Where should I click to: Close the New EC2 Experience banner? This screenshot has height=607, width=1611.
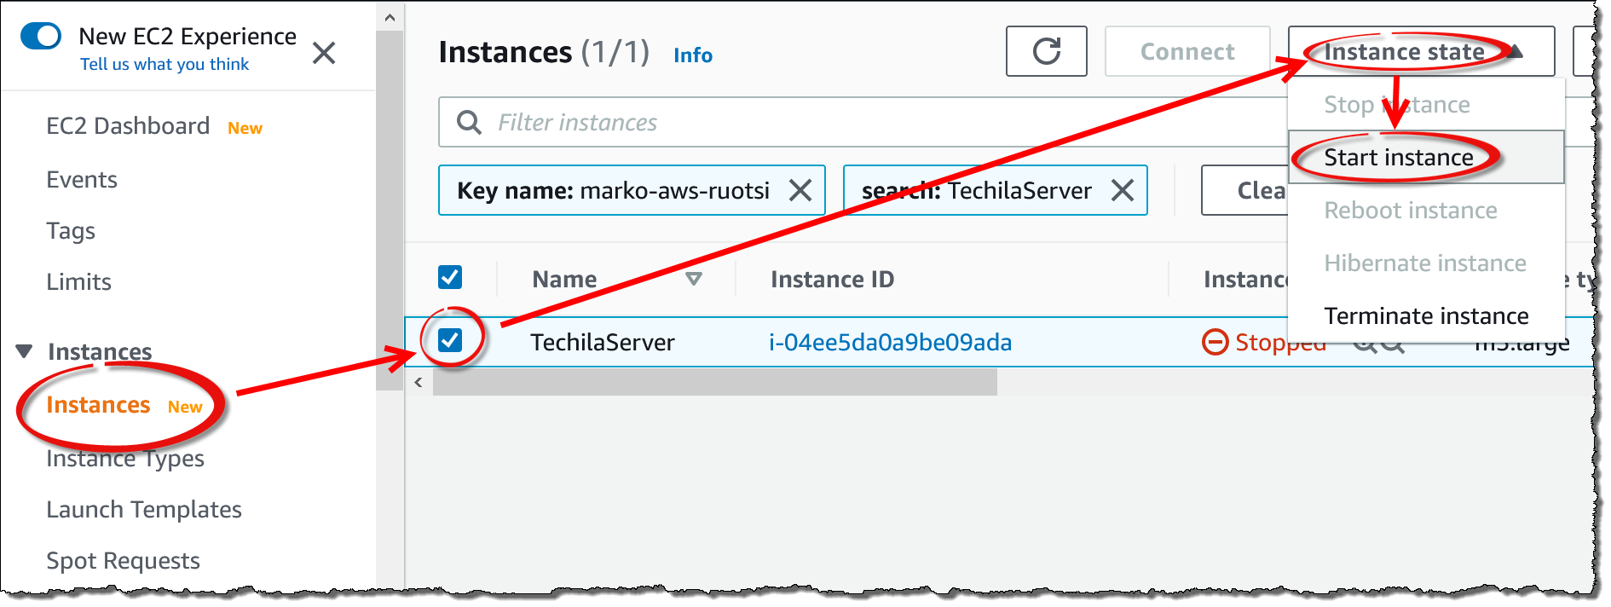(324, 54)
